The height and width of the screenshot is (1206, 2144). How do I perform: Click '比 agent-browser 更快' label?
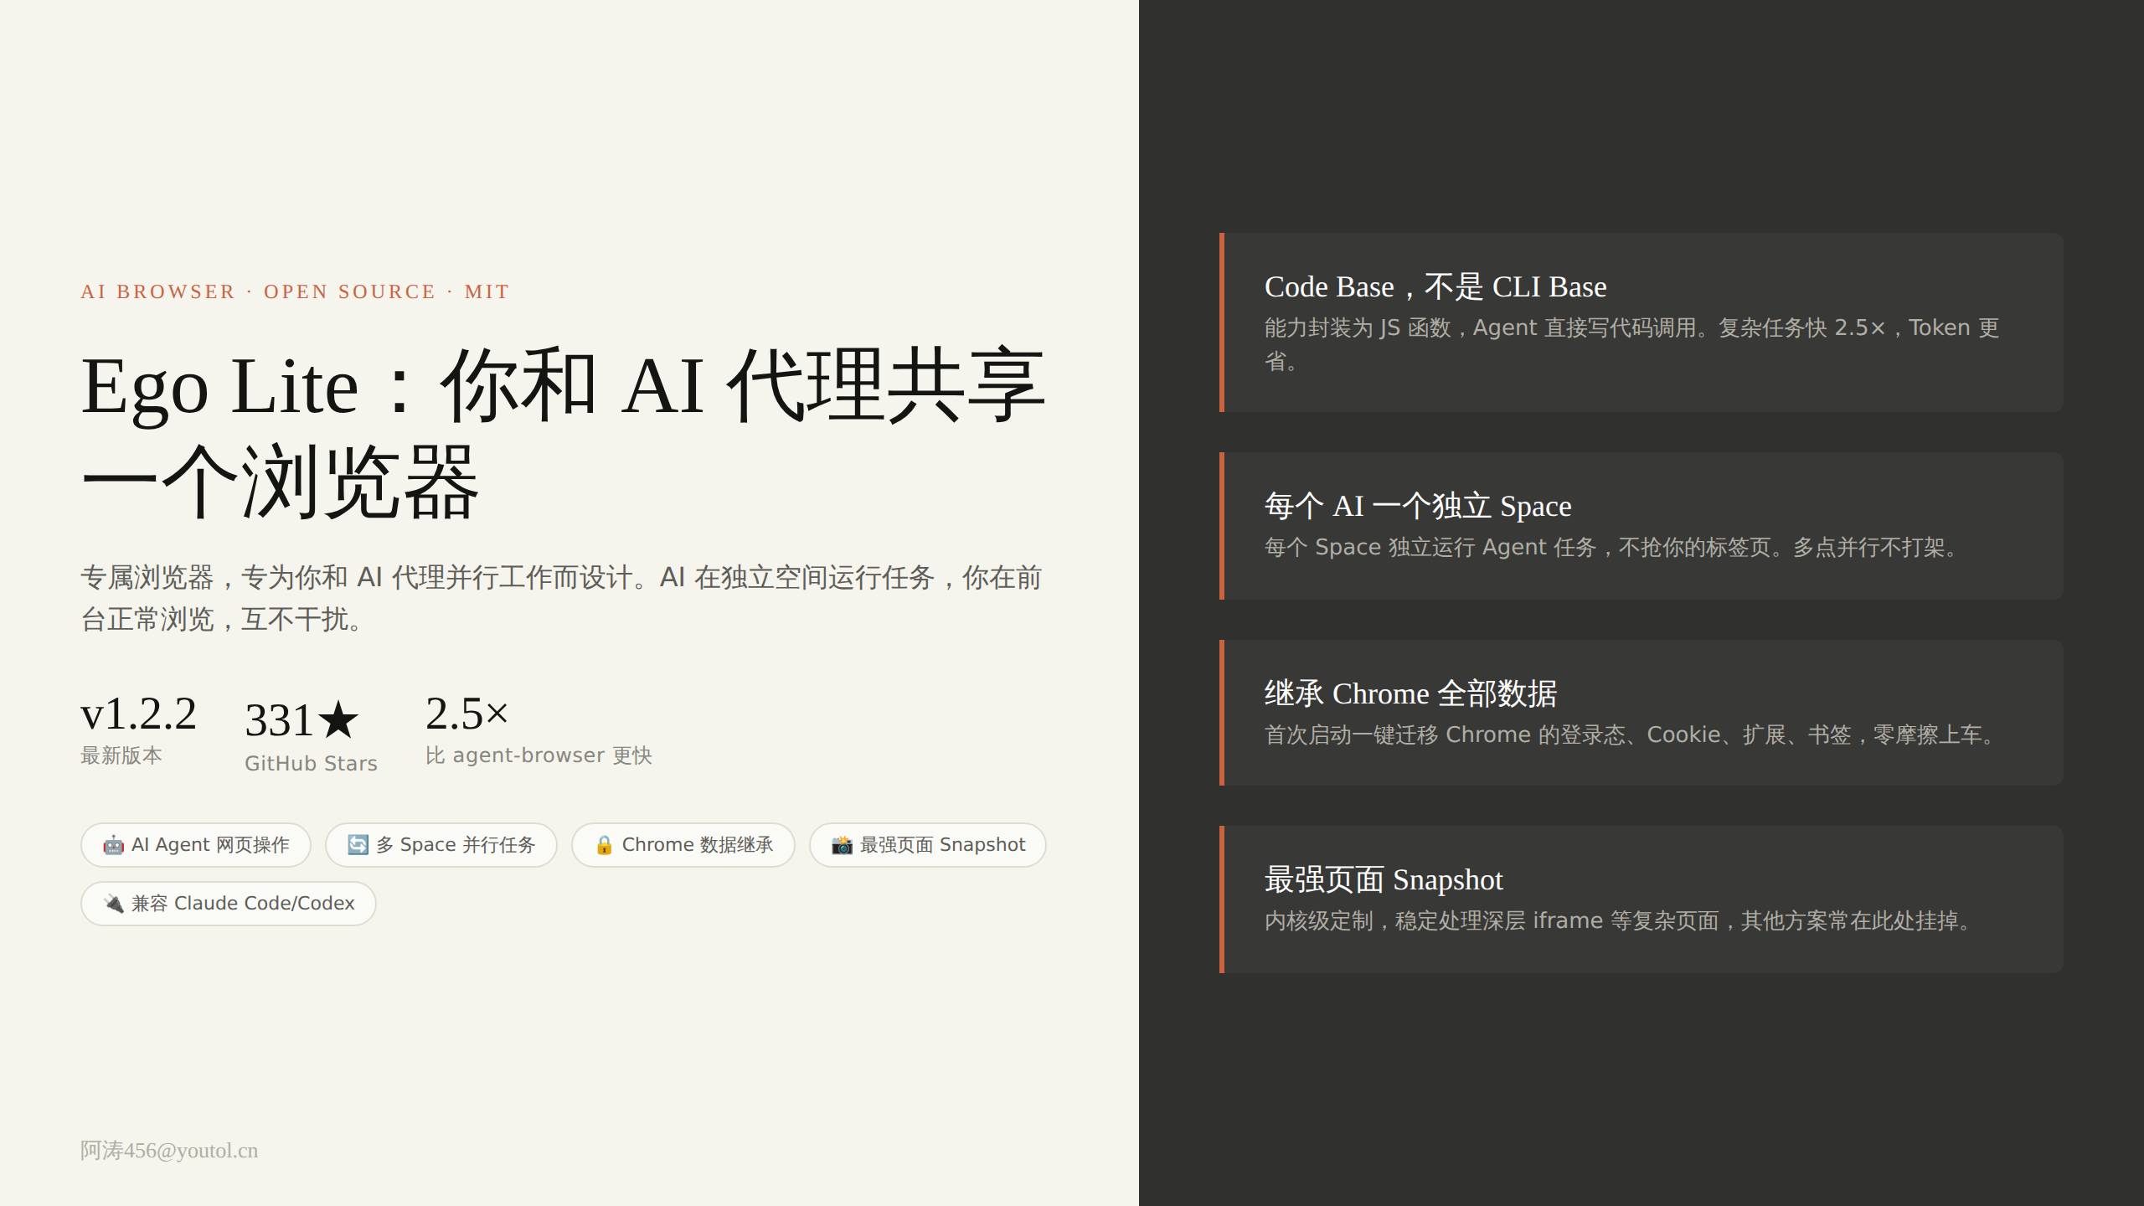(x=539, y=755)
